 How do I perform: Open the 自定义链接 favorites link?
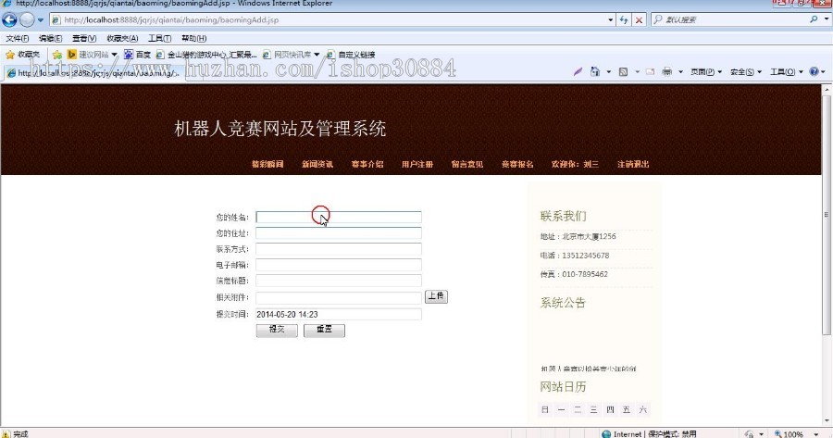[x=351, y=55]
